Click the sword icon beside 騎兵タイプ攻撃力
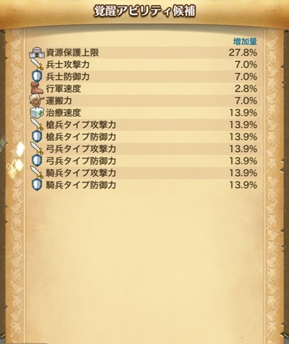Screen dimensions: 289x344 37,173
